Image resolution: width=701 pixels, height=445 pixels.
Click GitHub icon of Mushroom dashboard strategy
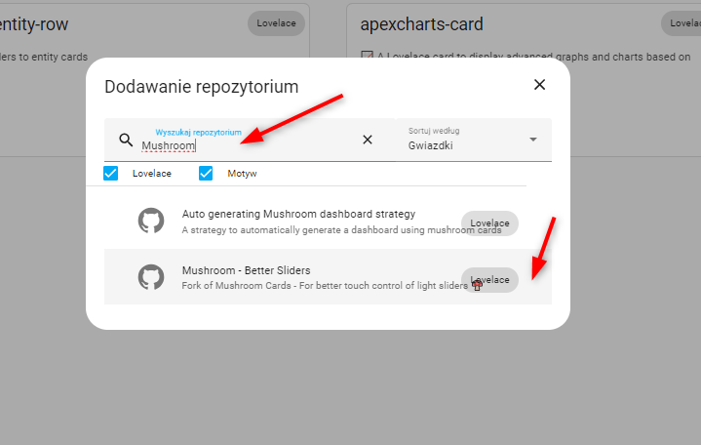pyautogui.click(x=151, y=221)
